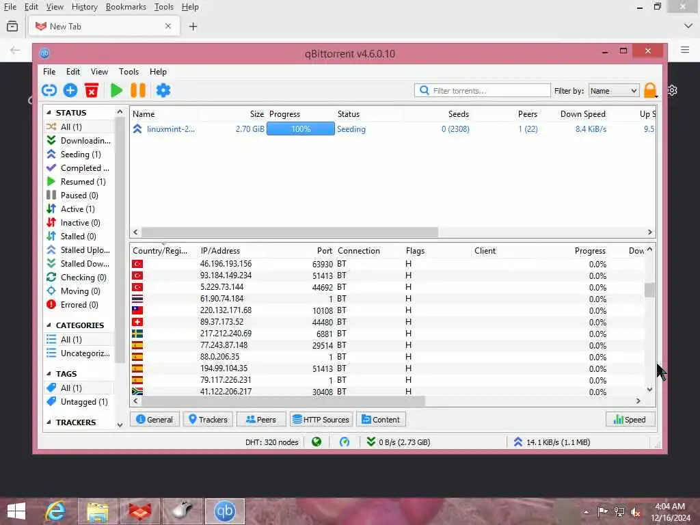Open the Speed graph tab
This screenshot has height=525, width=700.
click(630, 420)
